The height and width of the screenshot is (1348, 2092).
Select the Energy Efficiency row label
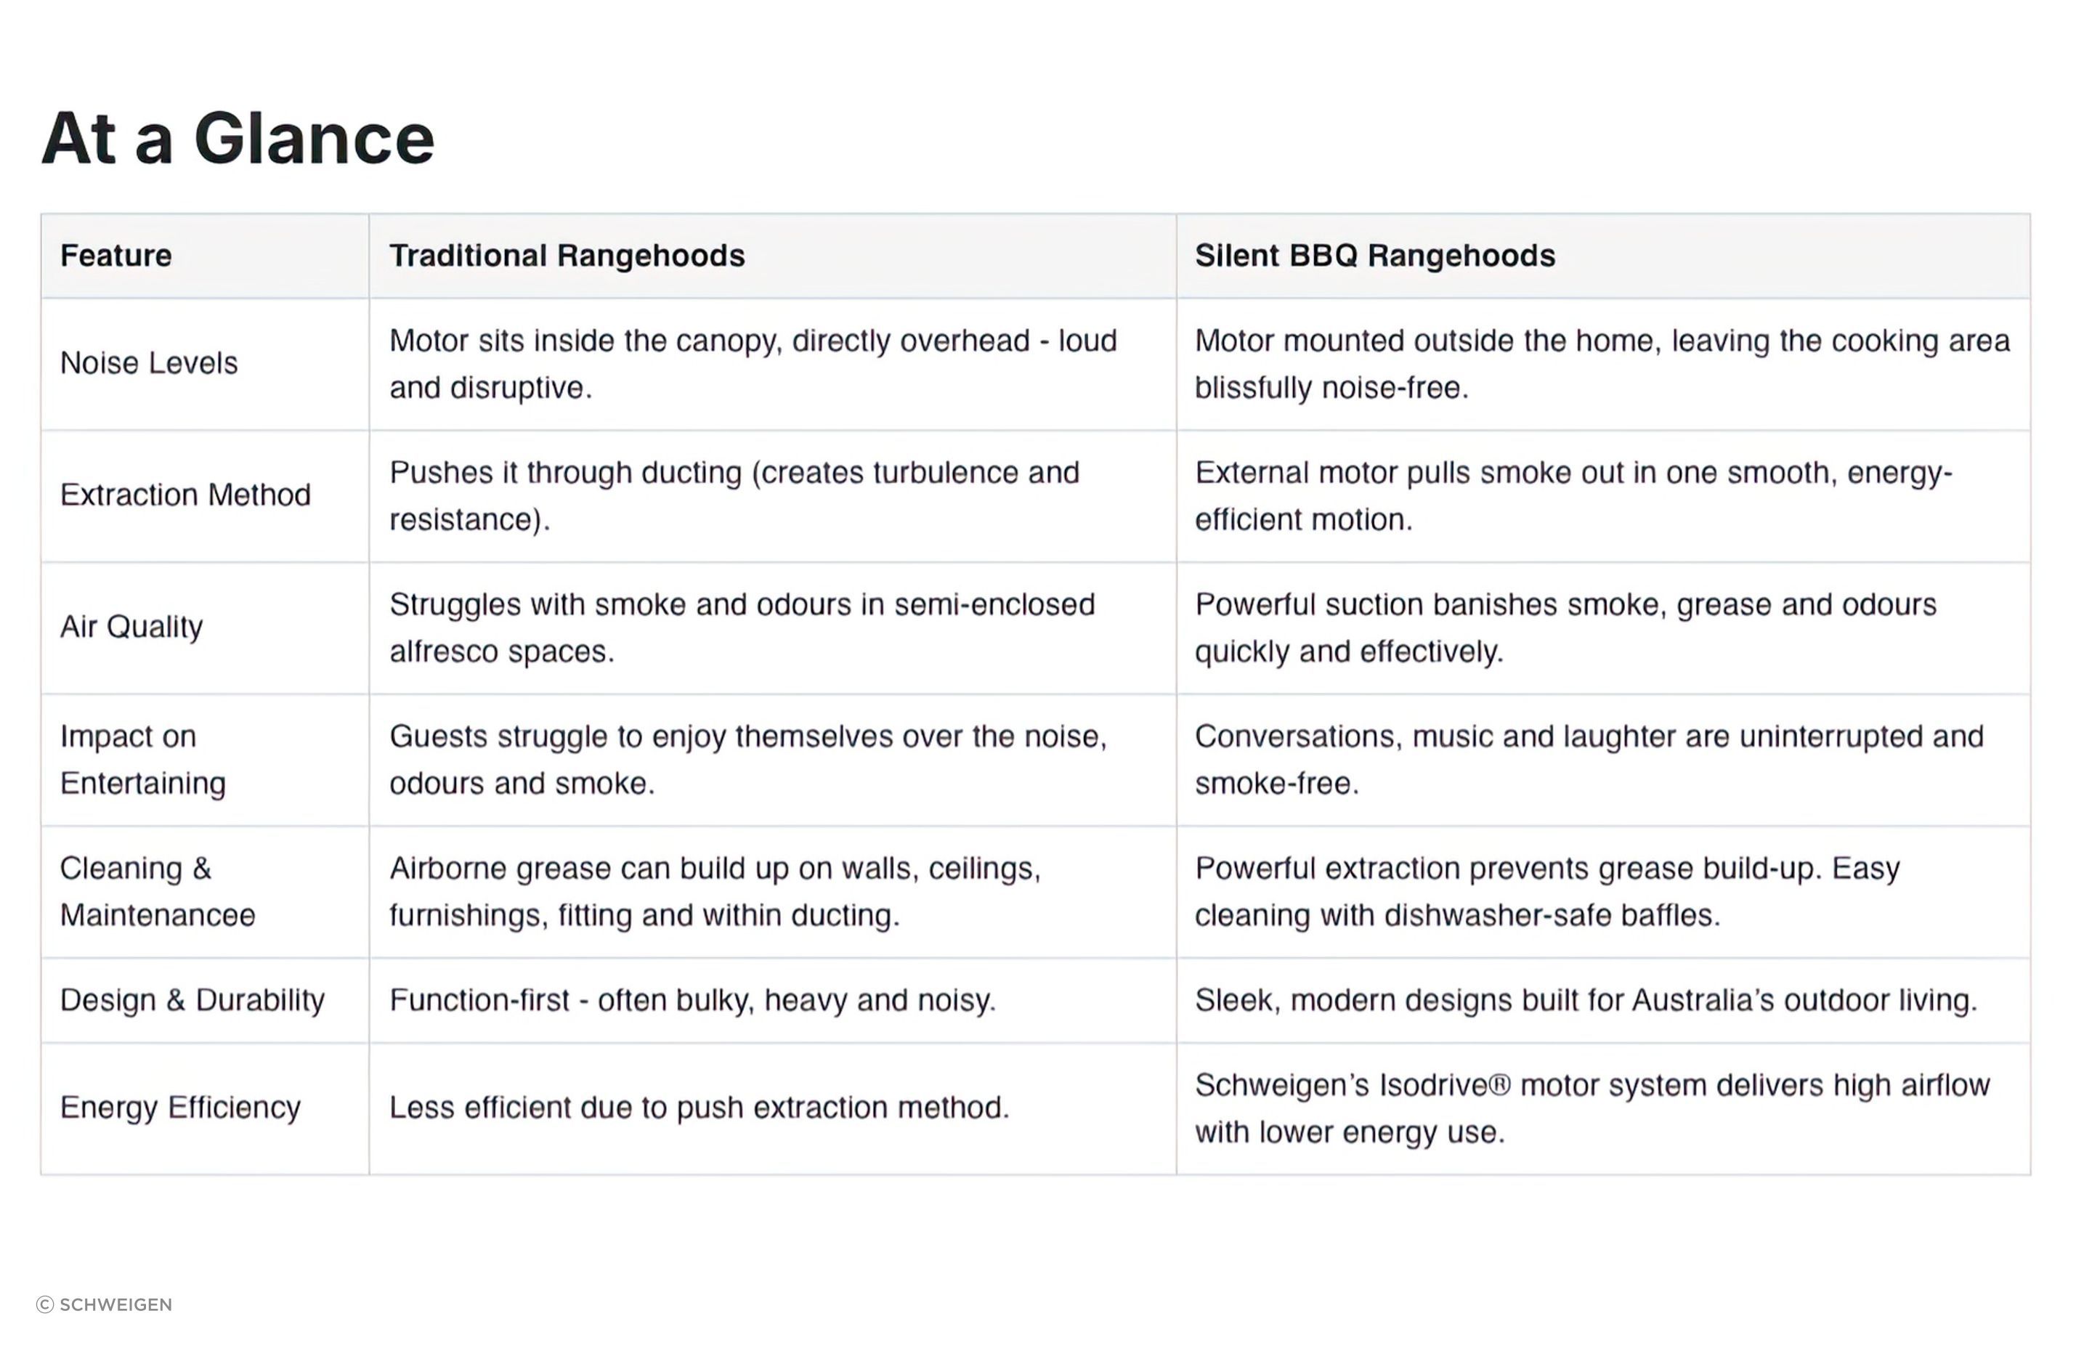(x=180, y=1108)
